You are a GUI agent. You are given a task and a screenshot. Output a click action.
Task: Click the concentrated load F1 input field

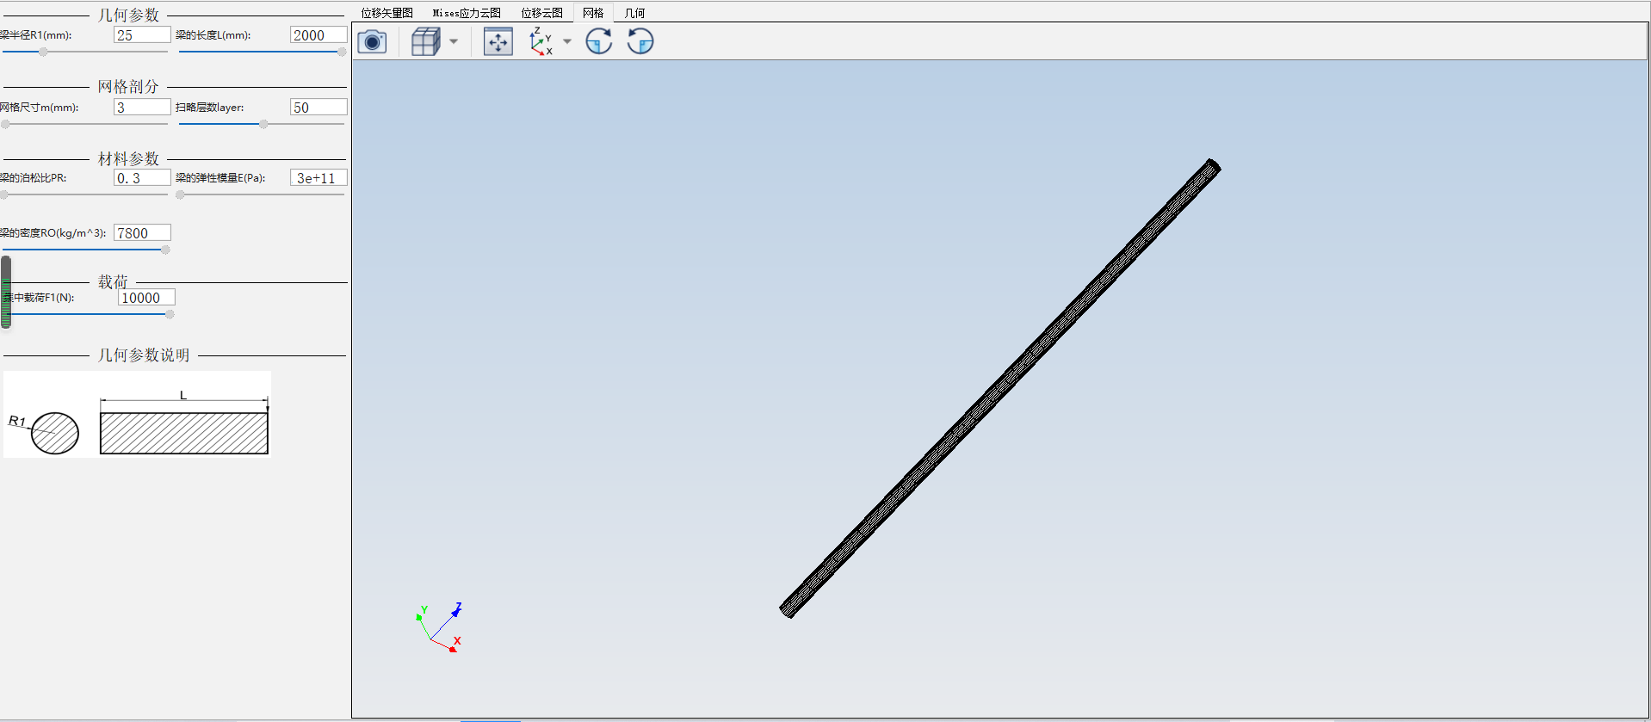tap(146, 298)
